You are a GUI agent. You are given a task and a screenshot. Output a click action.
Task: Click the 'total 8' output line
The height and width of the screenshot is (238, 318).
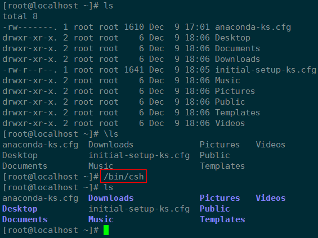[x=20, y=16]
